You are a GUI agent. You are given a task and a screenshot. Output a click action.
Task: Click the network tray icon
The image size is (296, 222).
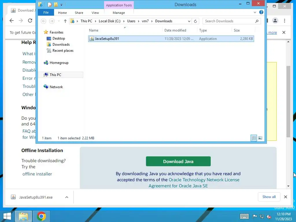pyautogui.click(x=262, y=216)
